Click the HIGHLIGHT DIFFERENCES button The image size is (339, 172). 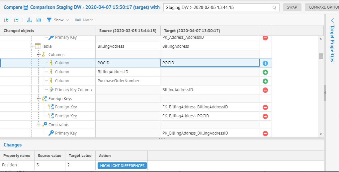tap(122, 166)
